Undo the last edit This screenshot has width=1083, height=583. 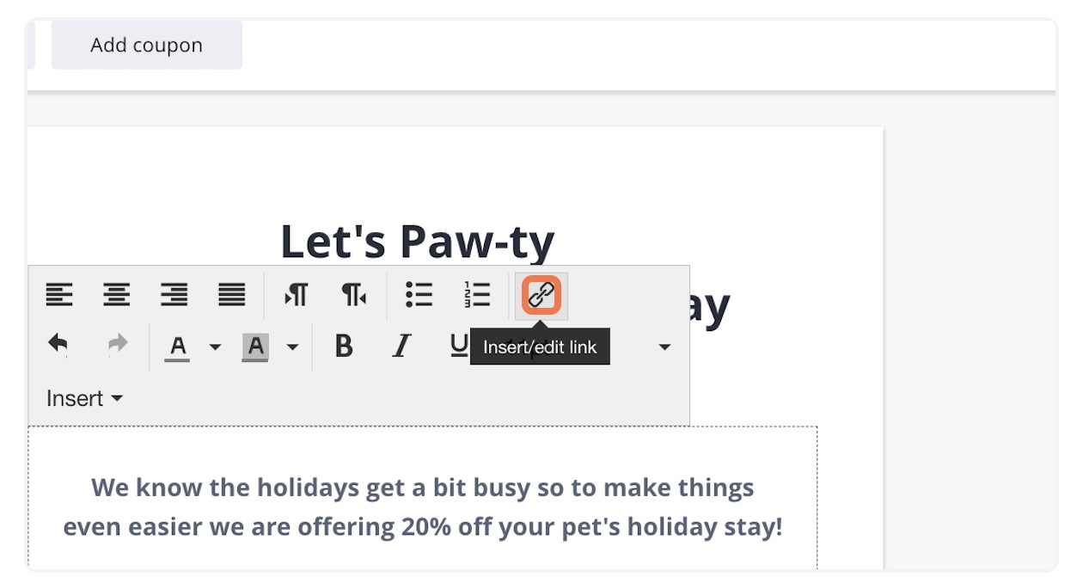coord(58,346)
